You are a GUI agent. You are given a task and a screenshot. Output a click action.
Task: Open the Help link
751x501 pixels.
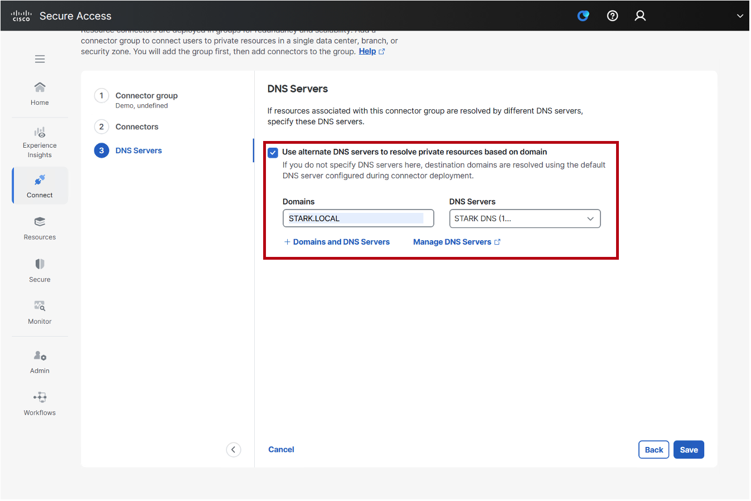coord(371,51)
